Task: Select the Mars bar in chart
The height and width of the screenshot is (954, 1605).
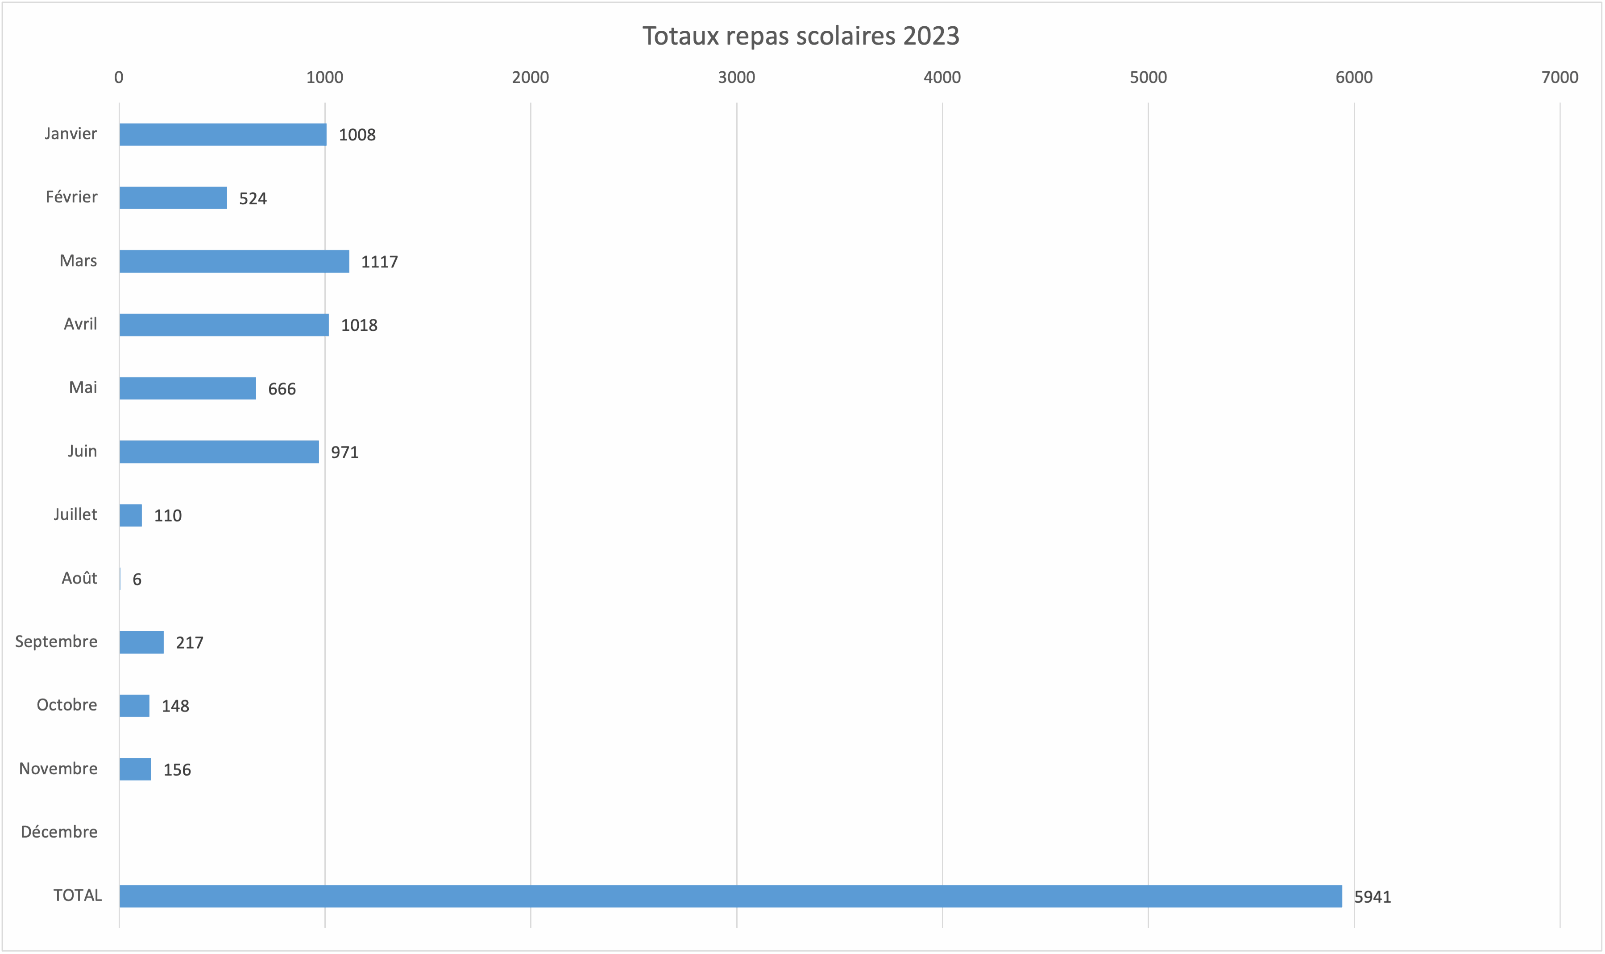Action: (x=234, y=262)
